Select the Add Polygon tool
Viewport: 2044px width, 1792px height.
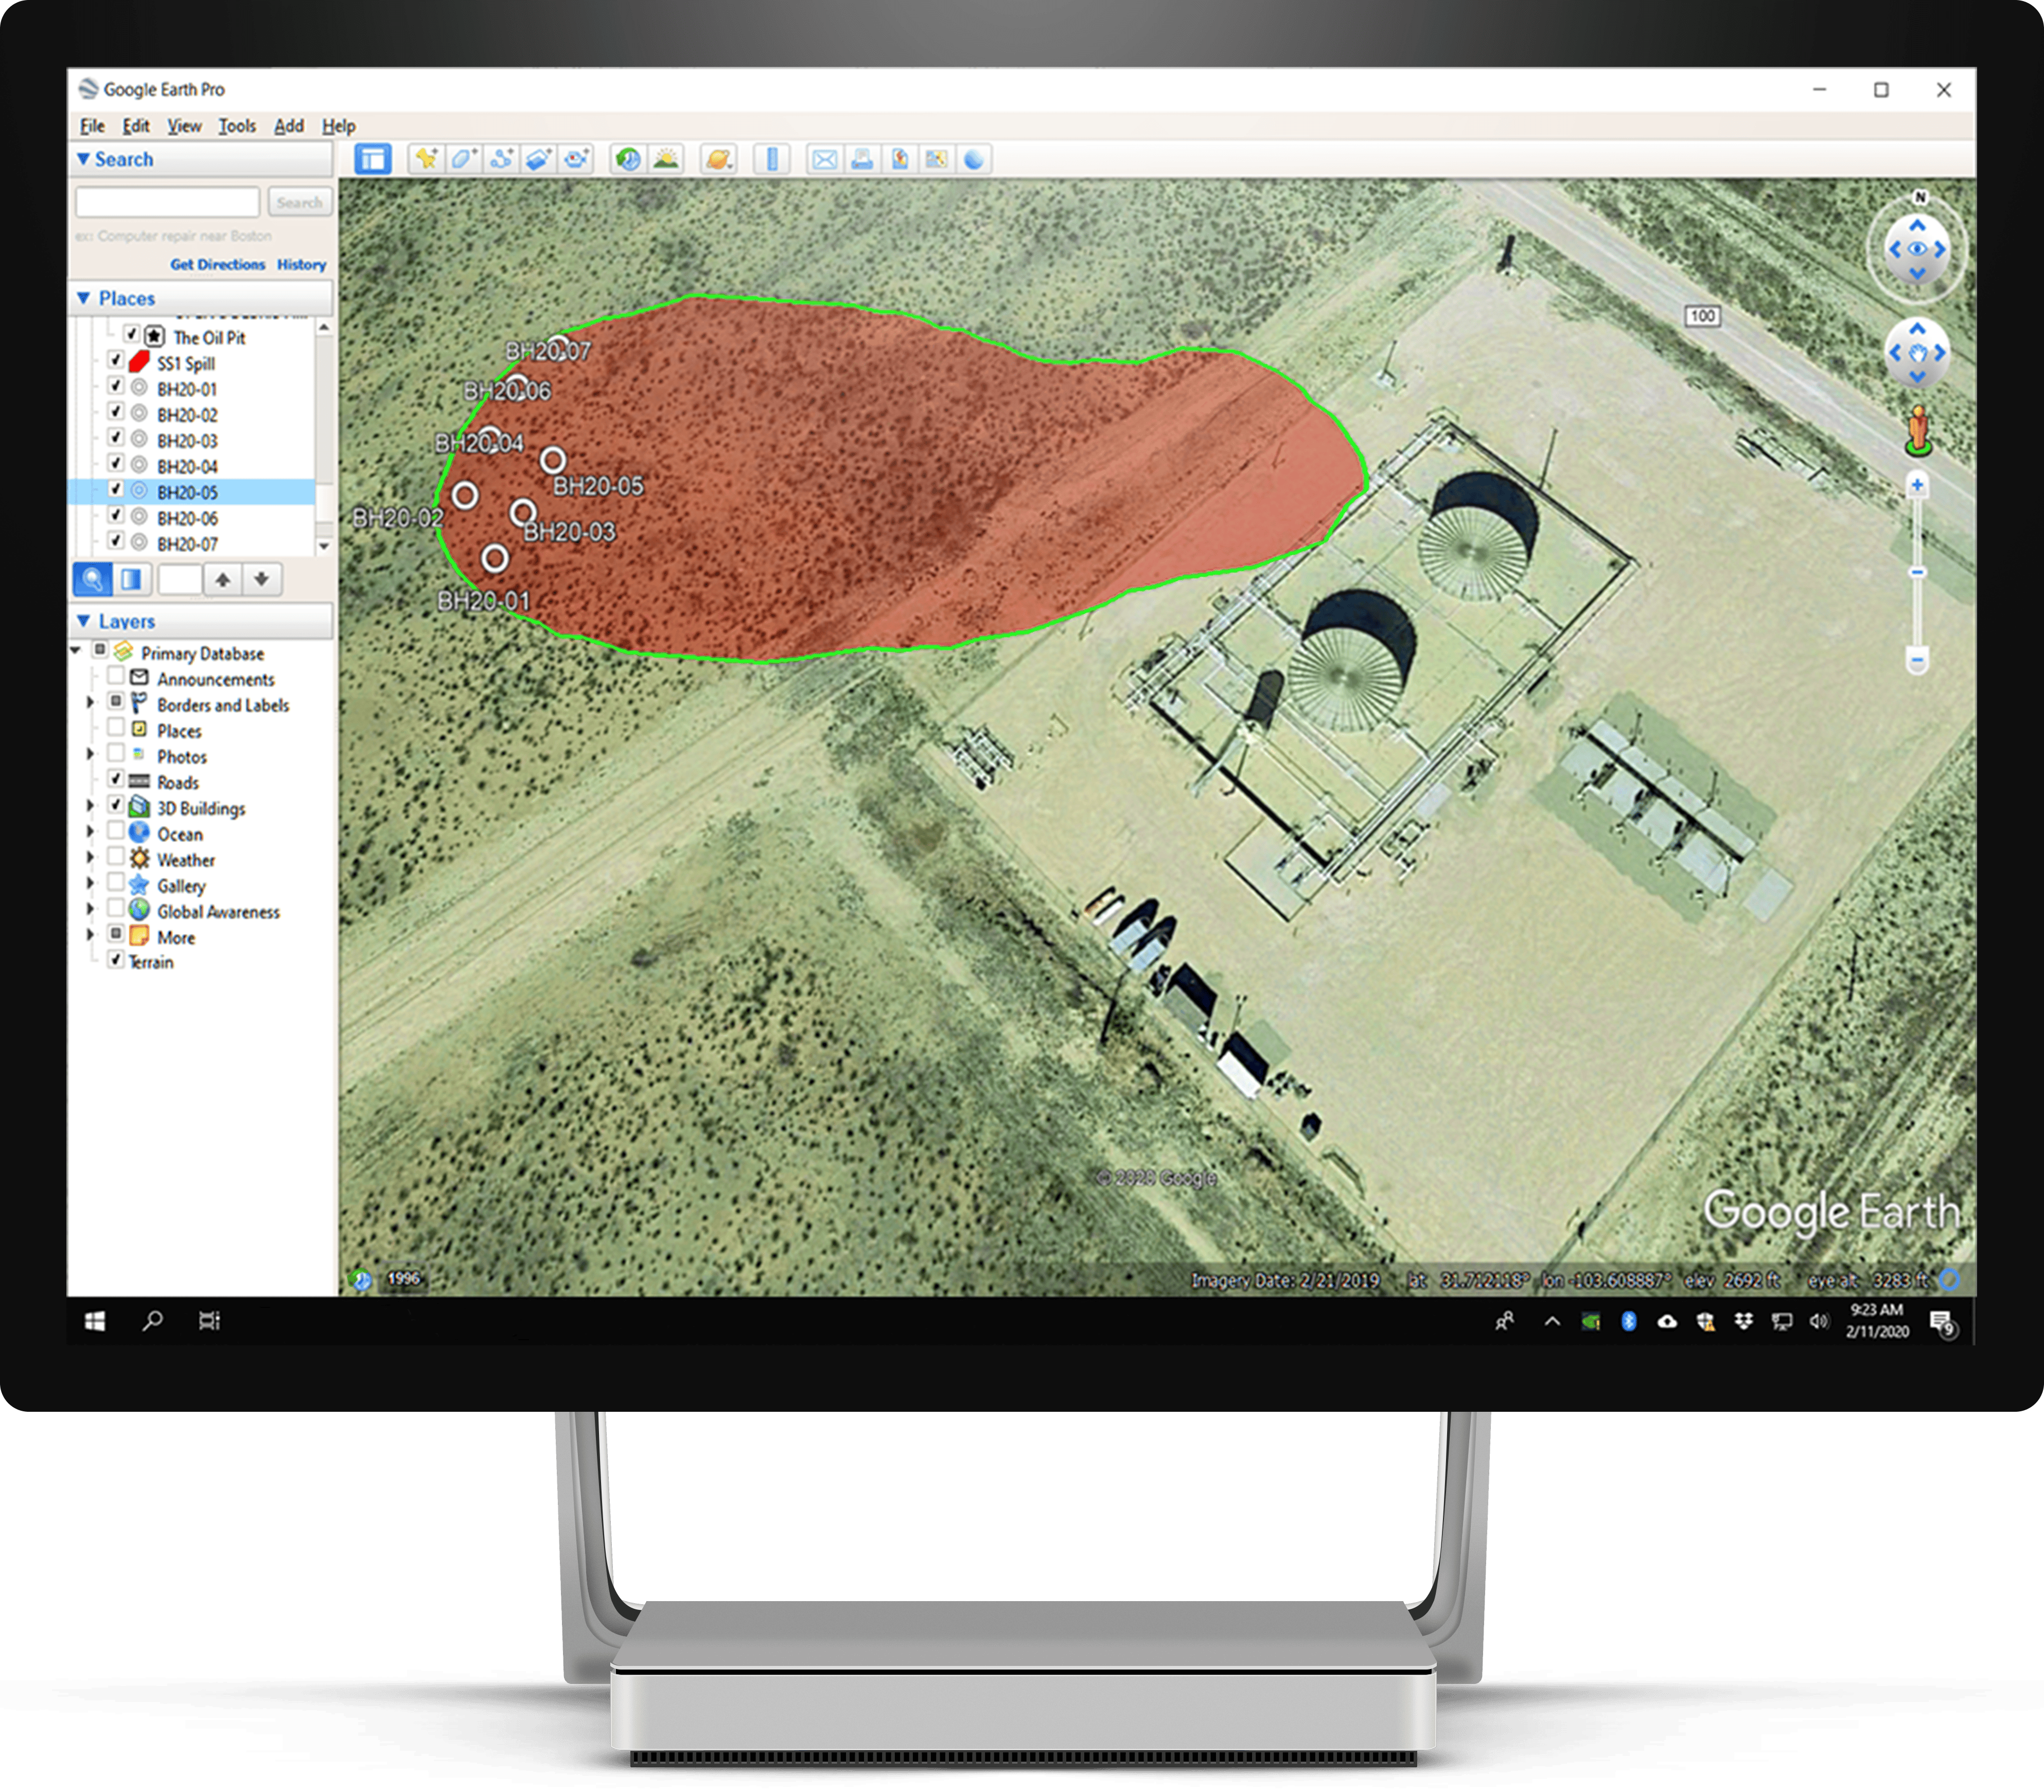(463, 159)
